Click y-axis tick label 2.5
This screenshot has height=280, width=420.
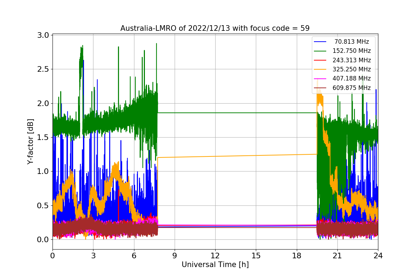pos(43,69)
